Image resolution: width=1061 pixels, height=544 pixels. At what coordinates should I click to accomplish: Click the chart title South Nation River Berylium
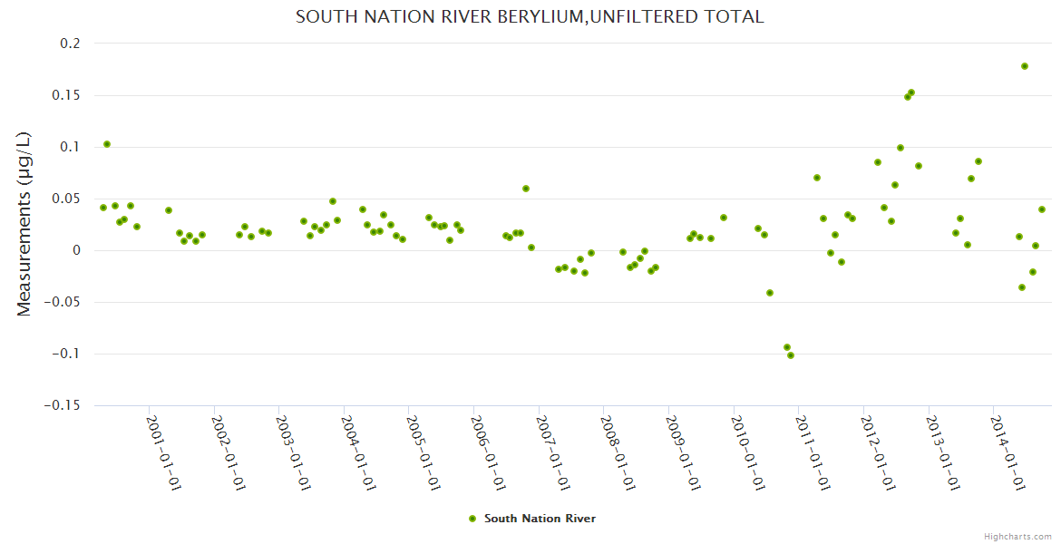click(x=530, y=16)
